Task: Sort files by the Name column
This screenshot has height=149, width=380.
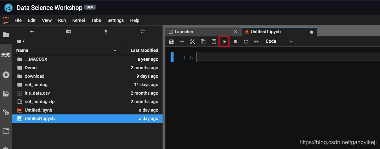Action: tap(68, 50)
